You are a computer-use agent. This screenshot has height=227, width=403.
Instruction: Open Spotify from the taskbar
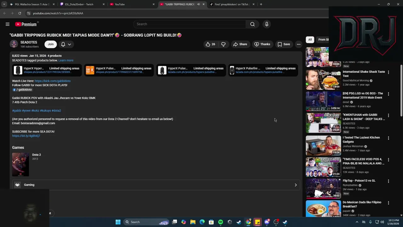tap(220, 222)
